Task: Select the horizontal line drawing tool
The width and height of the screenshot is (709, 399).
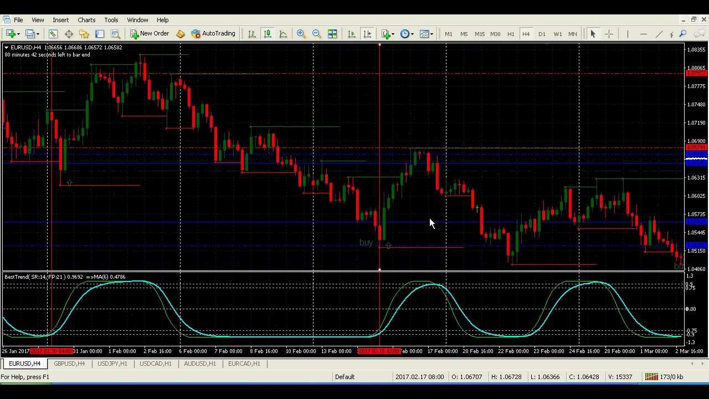Action: pyautogui.click(x=643, y=34)
